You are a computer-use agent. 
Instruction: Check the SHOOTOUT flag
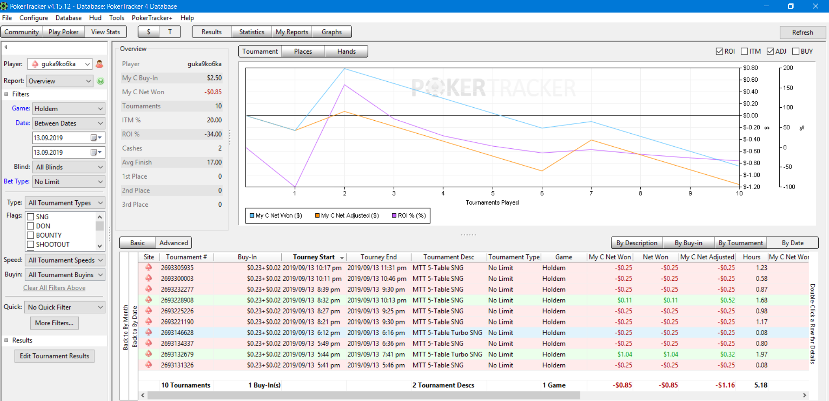[x=31, y=244]
